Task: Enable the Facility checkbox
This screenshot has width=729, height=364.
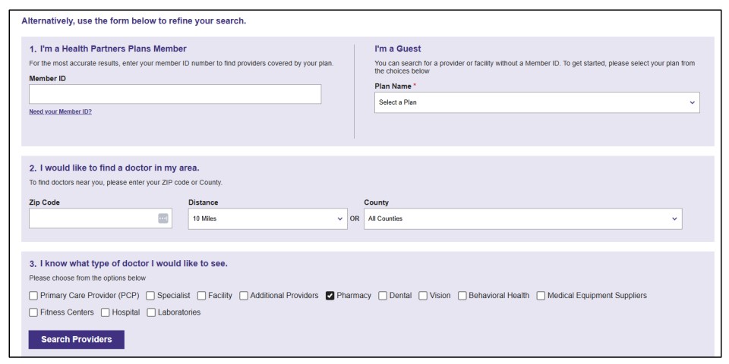Action: (201, 296)
